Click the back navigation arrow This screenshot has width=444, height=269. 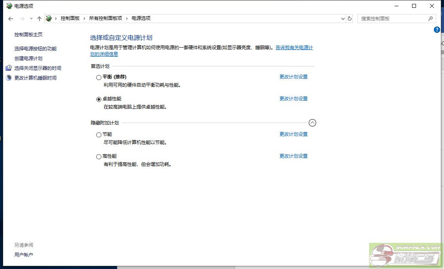click(x=11, y=19)
